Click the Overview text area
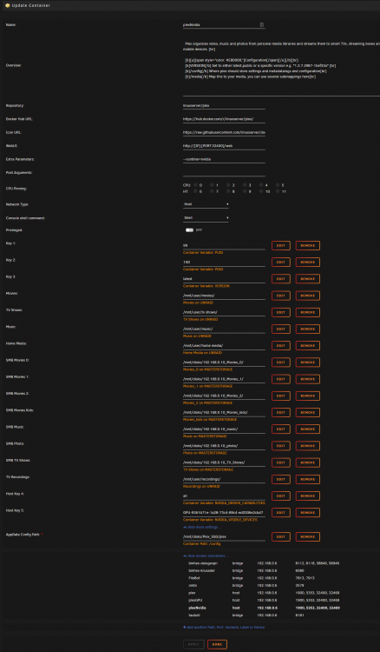Viewport: 380px width, 652px height. pyautogui.click(x=281, y=67)
